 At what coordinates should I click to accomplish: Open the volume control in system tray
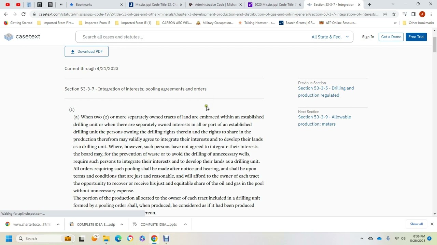[403, 239]
